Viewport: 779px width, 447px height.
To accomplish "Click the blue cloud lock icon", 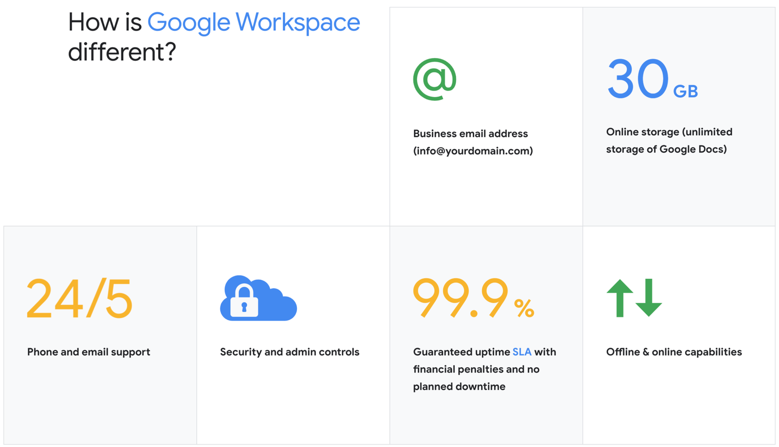I will click(259, 298).
